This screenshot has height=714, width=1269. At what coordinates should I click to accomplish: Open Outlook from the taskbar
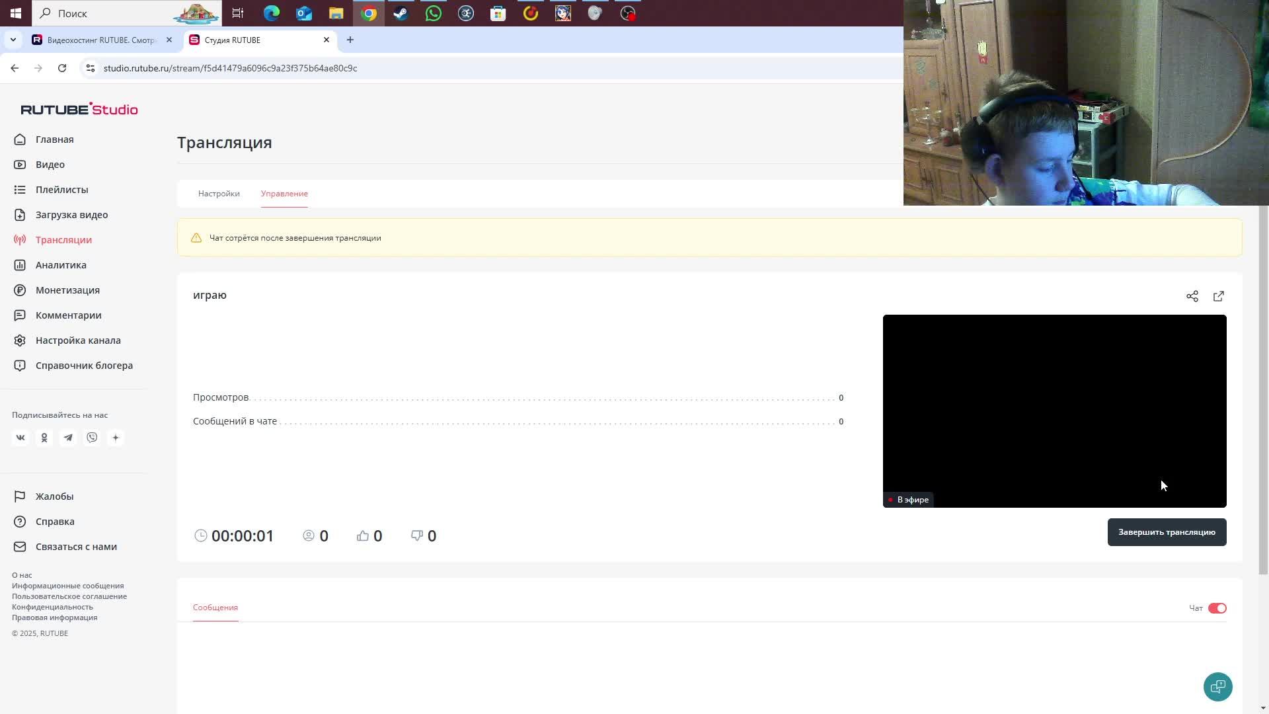click(x=304, y=13)
